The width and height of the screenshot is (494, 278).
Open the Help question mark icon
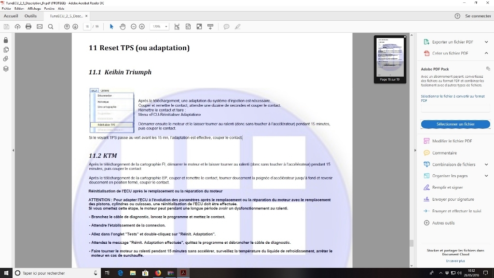click(457, 16)
